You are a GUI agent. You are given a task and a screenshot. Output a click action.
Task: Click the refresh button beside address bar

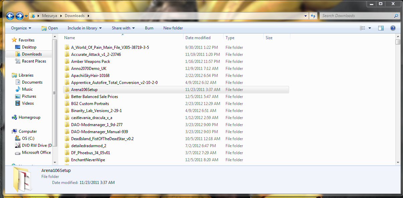click(313, 16)
